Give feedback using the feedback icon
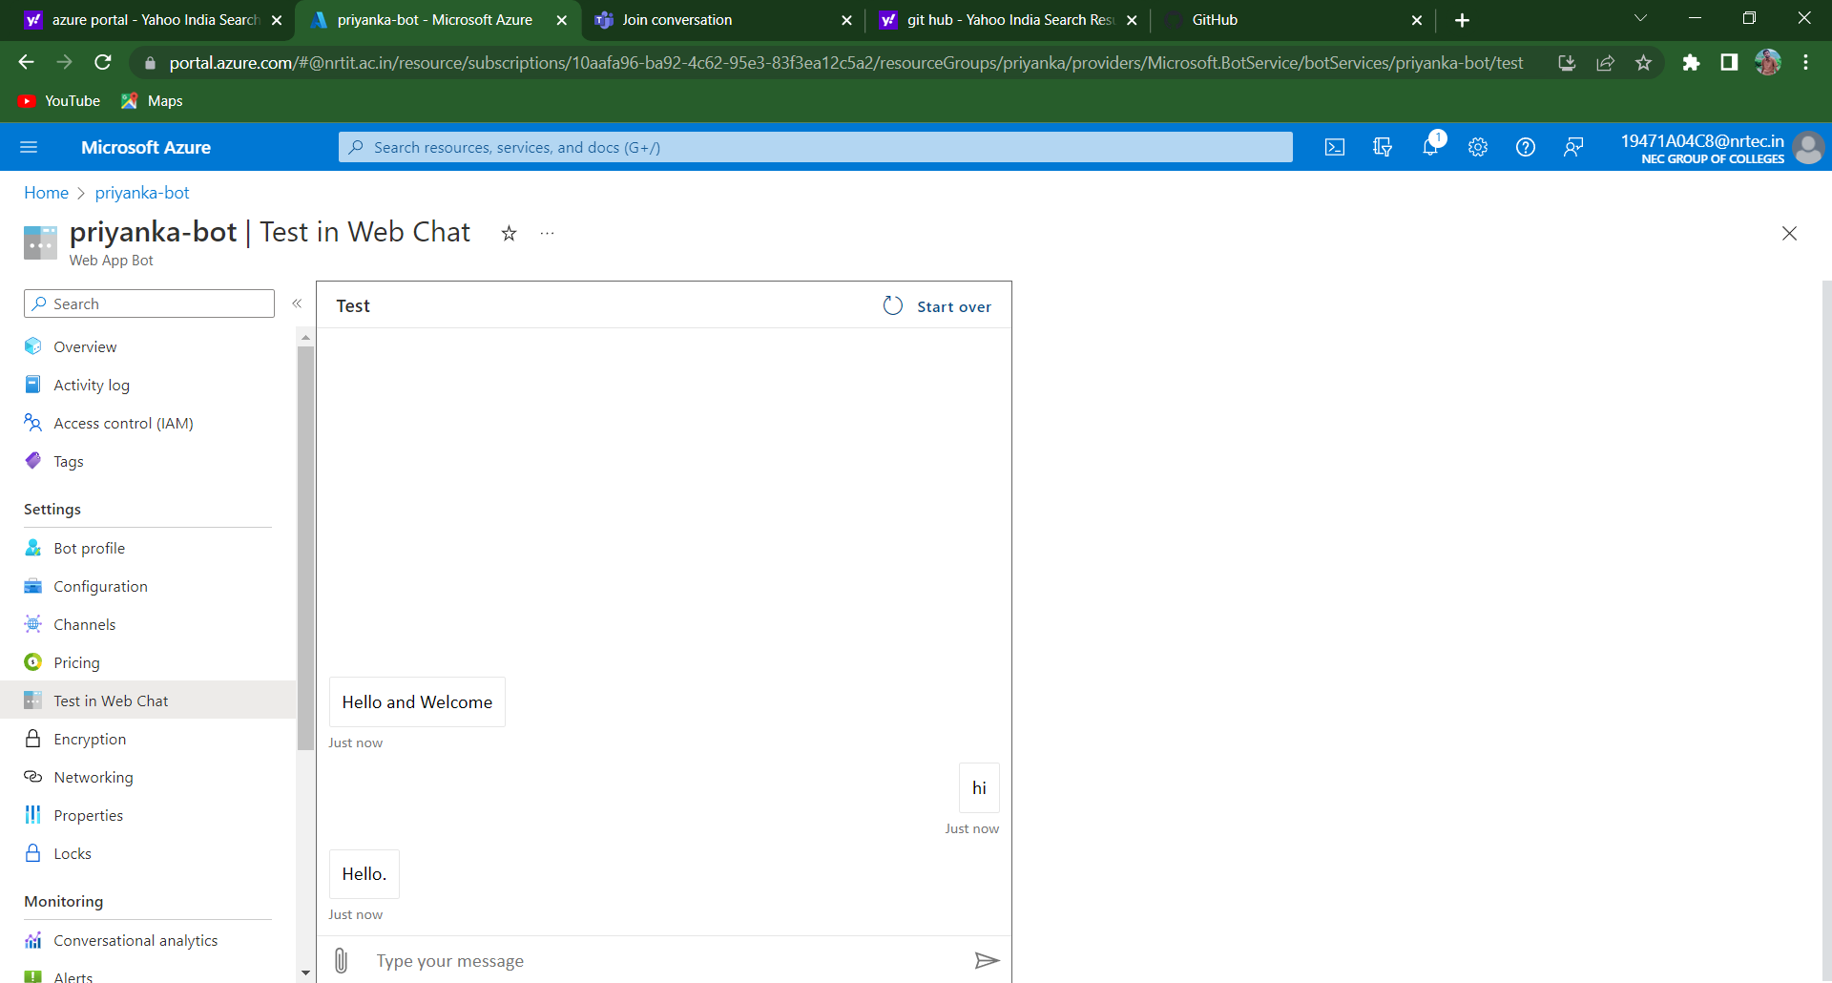 tap(1573, 147)
